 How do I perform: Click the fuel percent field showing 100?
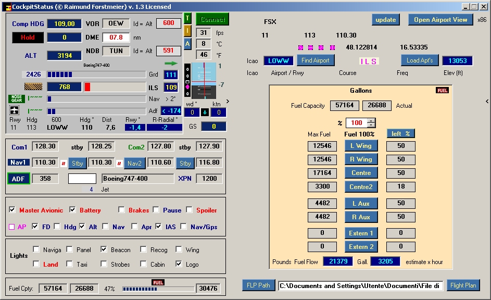(357, 123)
